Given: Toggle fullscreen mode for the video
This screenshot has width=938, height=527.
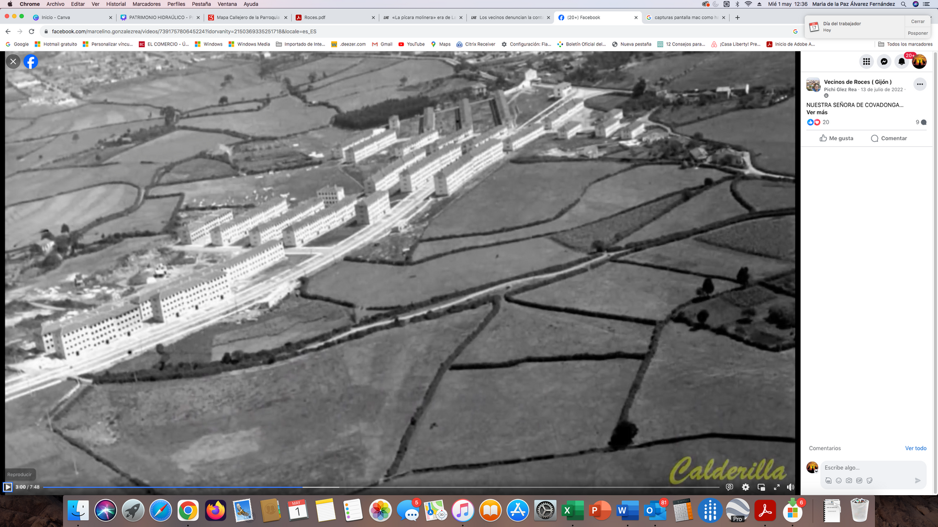Looking at the screenshot, I should click(777, 487).
